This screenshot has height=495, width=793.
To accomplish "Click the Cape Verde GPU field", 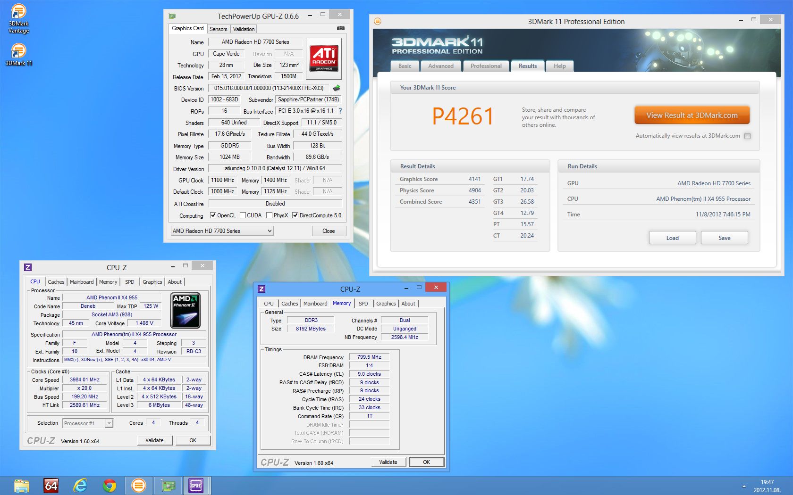I will (x=226, y=54).
